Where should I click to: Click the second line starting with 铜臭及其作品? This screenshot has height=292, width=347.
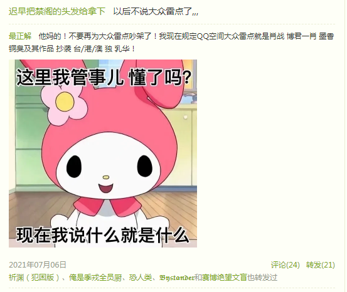tap(72, 49)
